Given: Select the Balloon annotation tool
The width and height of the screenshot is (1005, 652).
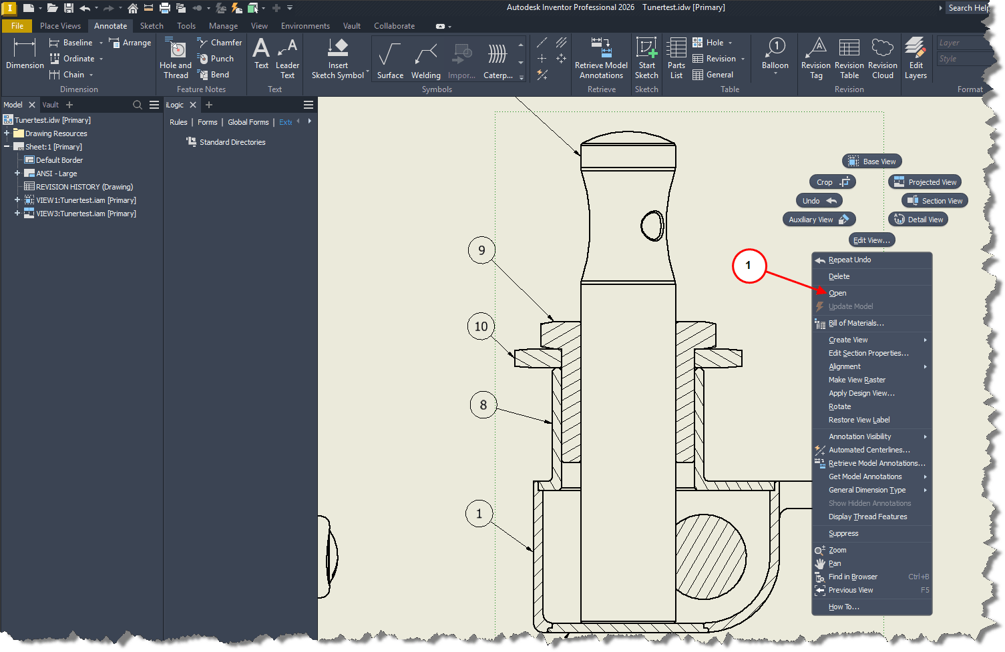Looking at the screenshot, I should tap(775, 54).
